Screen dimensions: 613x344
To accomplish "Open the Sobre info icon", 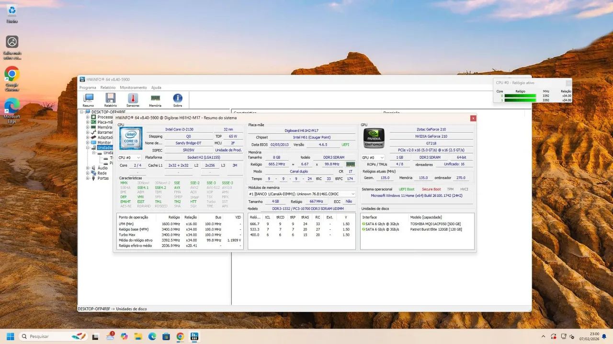I will (177, 99).
